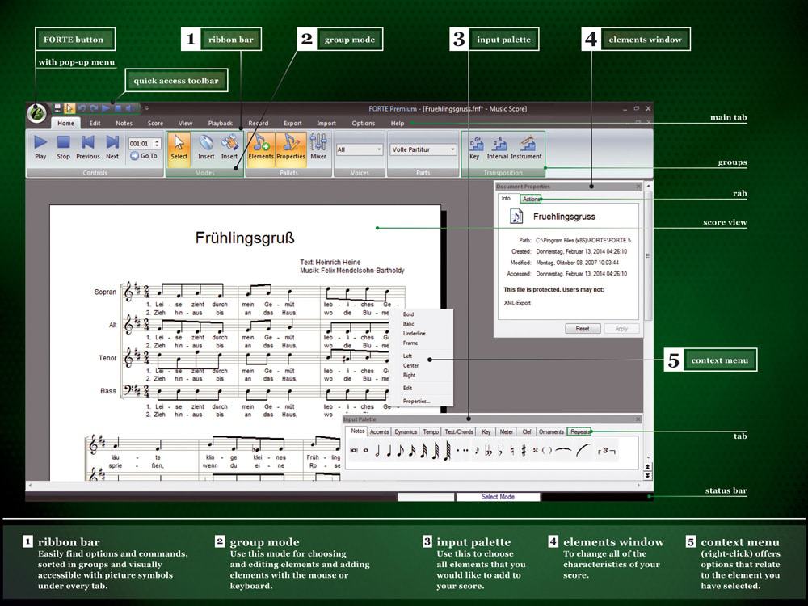Switch to the Repeats tab in Input Palette
Screen dimensions: 808x606
(579, 431)
